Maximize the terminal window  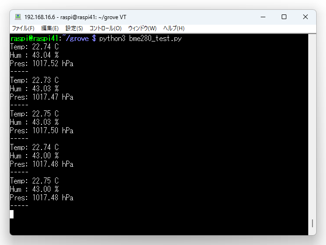[x=284, y=17]
